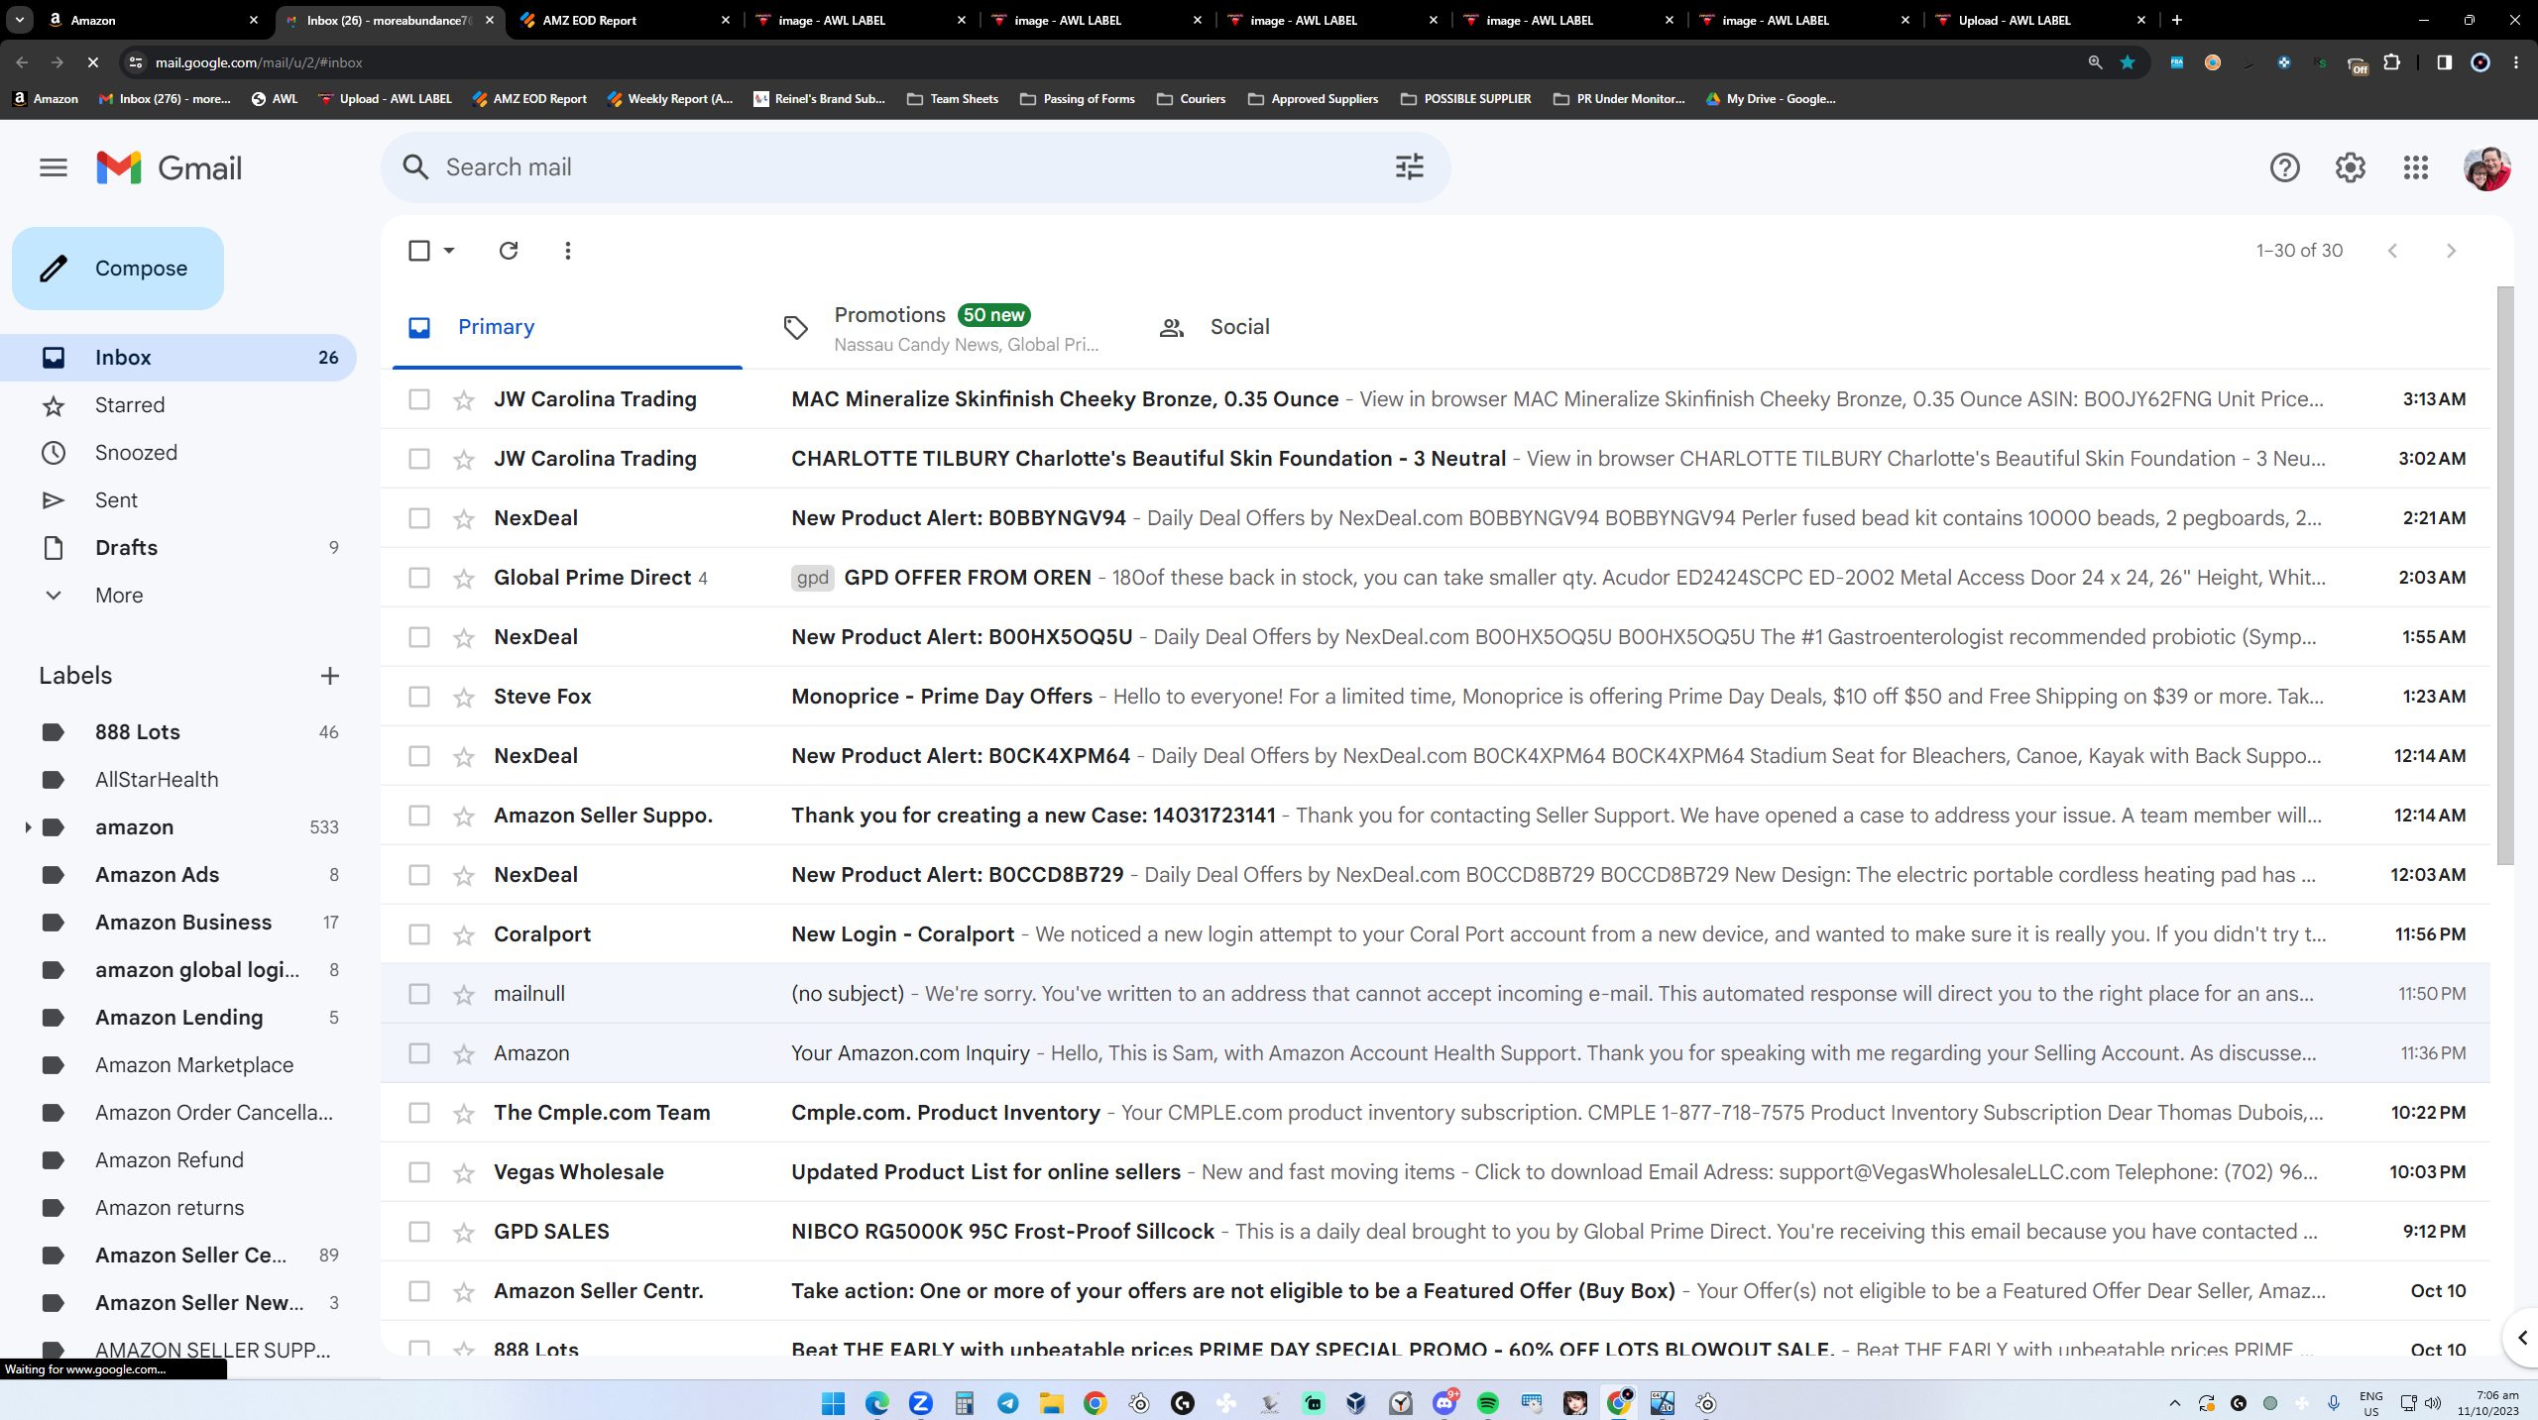Open Zoom search icon in address bar
This screenshot has height=1420, width=2538.
pyautogui.click(x=2095, y=62)
